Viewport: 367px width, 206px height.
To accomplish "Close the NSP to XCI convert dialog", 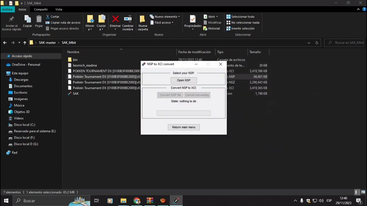I will [220, 64].
